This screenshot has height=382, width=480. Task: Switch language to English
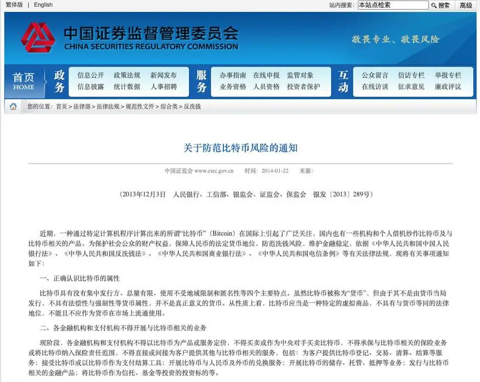(x=42, y=5)
